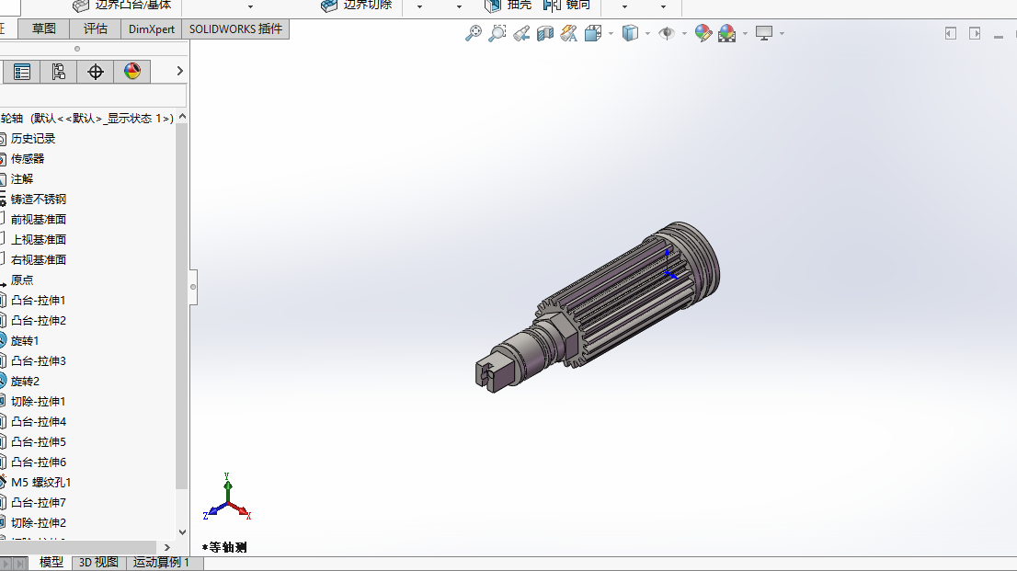The height and width of the screenshot is (571, 1017).
Task: Open Apply Scene dropdown arrow
Action: 745,34
